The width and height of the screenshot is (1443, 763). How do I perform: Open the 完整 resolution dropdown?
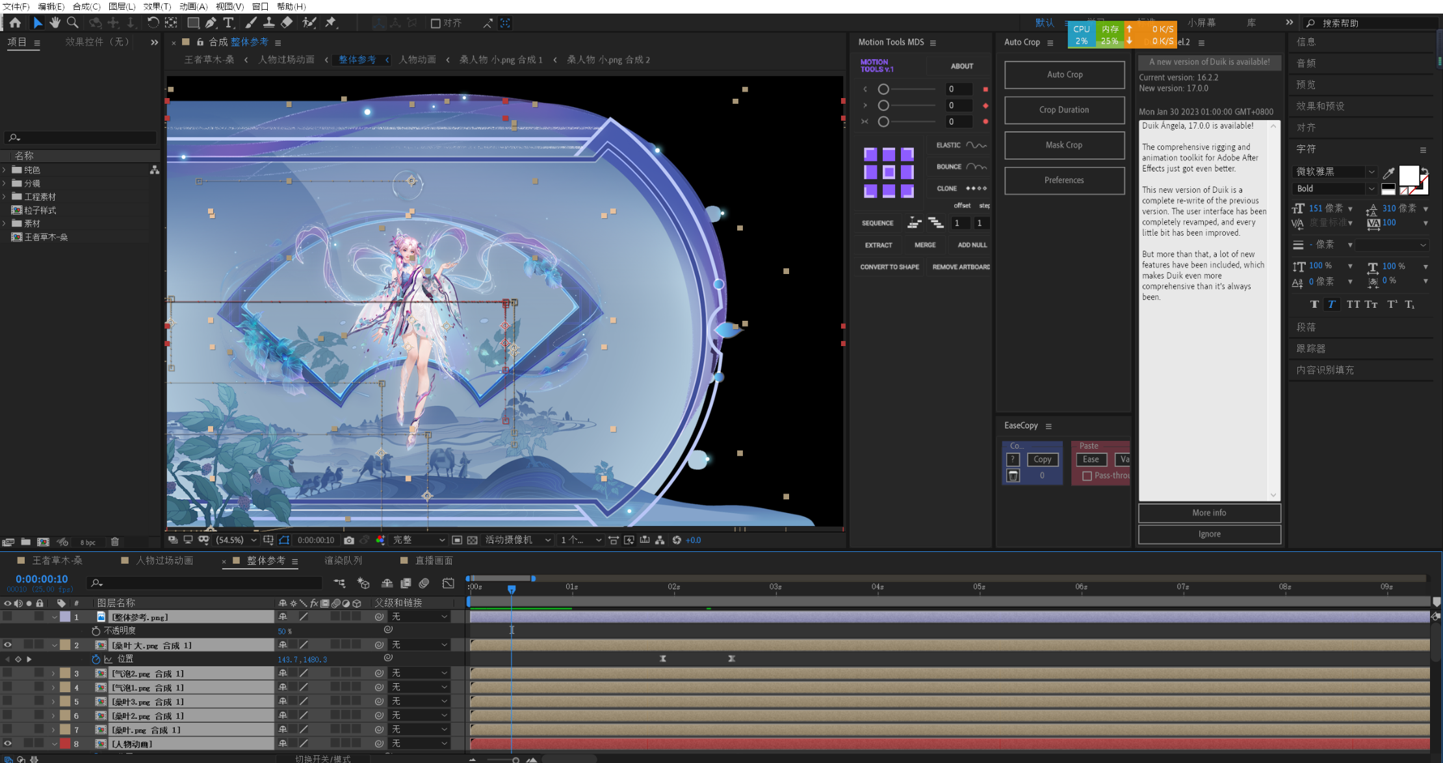(x=419, y=540)
